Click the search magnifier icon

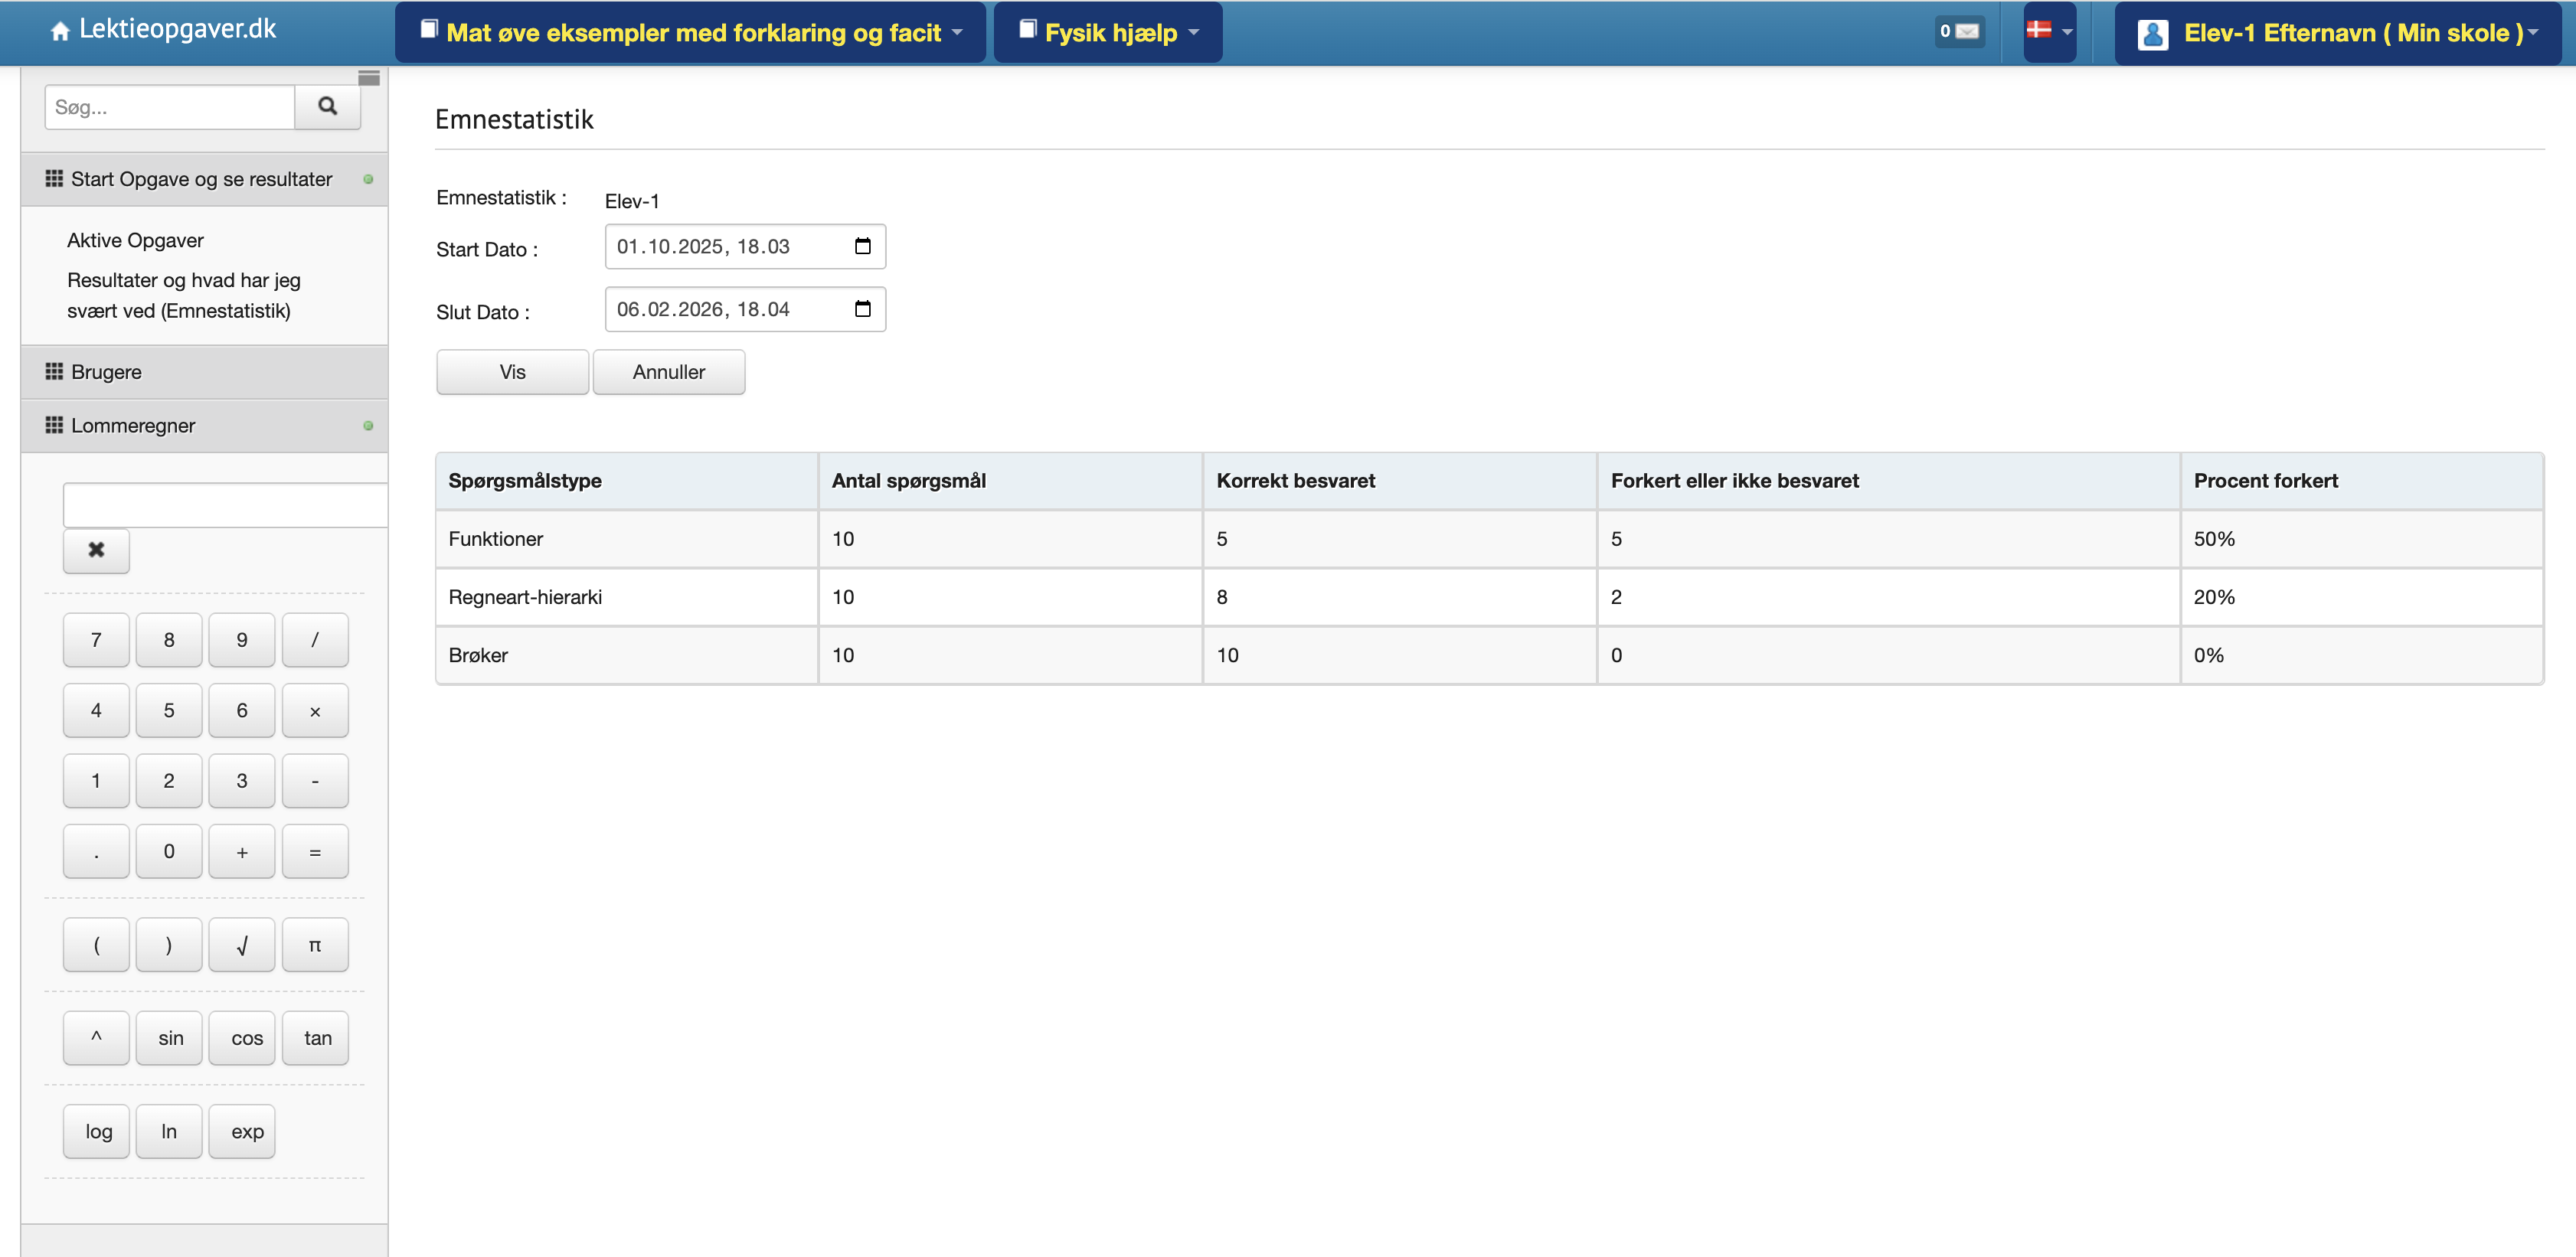[x=327, y=106]
